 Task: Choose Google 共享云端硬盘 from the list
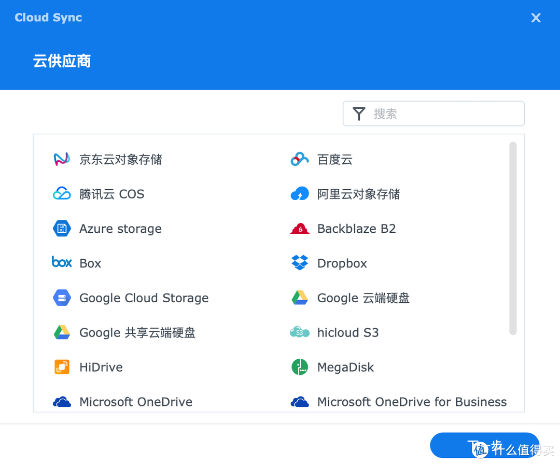(x=137, y=332)
